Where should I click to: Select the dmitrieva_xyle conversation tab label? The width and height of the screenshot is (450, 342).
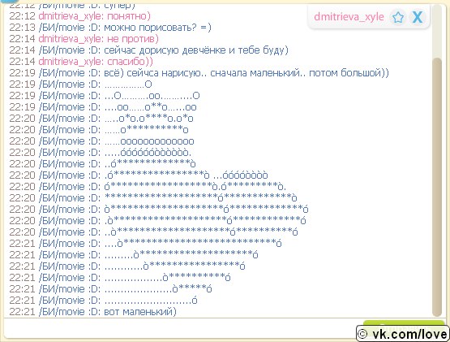point(349,17)
